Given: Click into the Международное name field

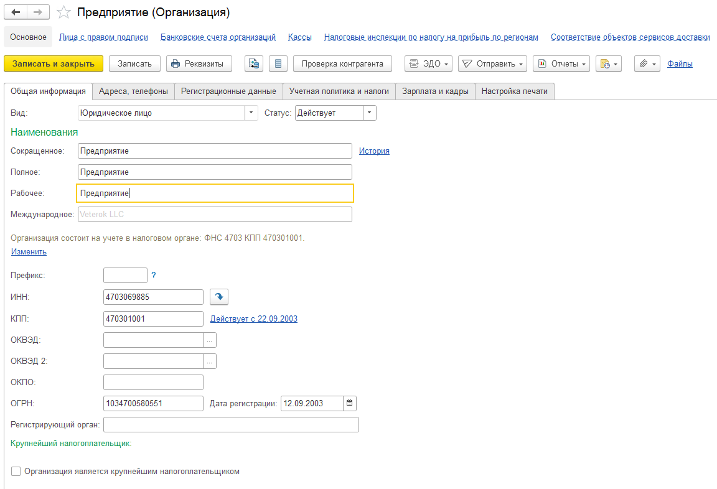Looking at the screenshot, I should tap(215, 215).
